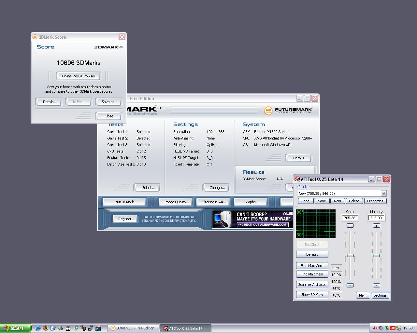Click the ATITool title bar icon
The width and height of the screenshot is (417, 333).
pos(297,179)
